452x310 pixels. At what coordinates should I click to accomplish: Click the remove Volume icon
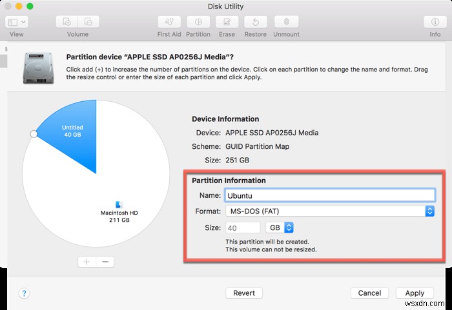(x=88, y=22)
